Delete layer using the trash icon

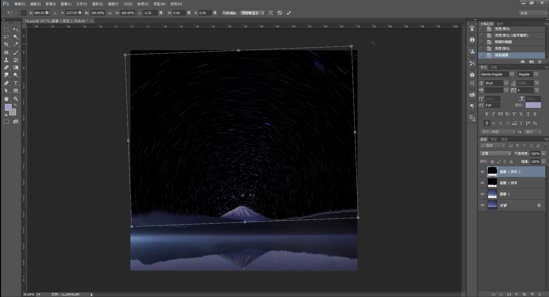[540, 294]
